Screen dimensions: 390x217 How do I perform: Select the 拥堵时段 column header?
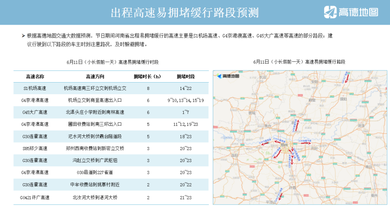pyautogui.click(x=185, y=77)
